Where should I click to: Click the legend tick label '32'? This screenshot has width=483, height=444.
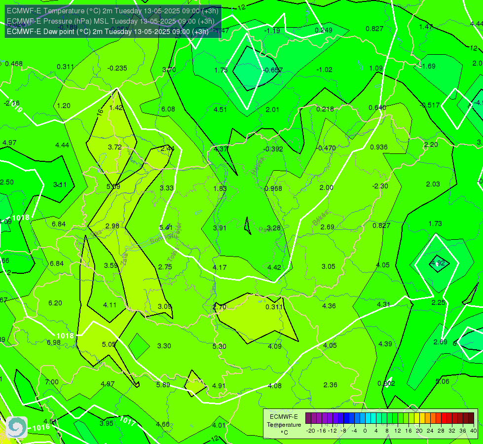pyautogui.click(x=452, y=431)
